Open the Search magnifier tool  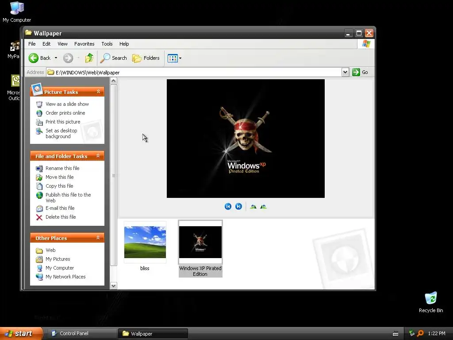[105, 58]
